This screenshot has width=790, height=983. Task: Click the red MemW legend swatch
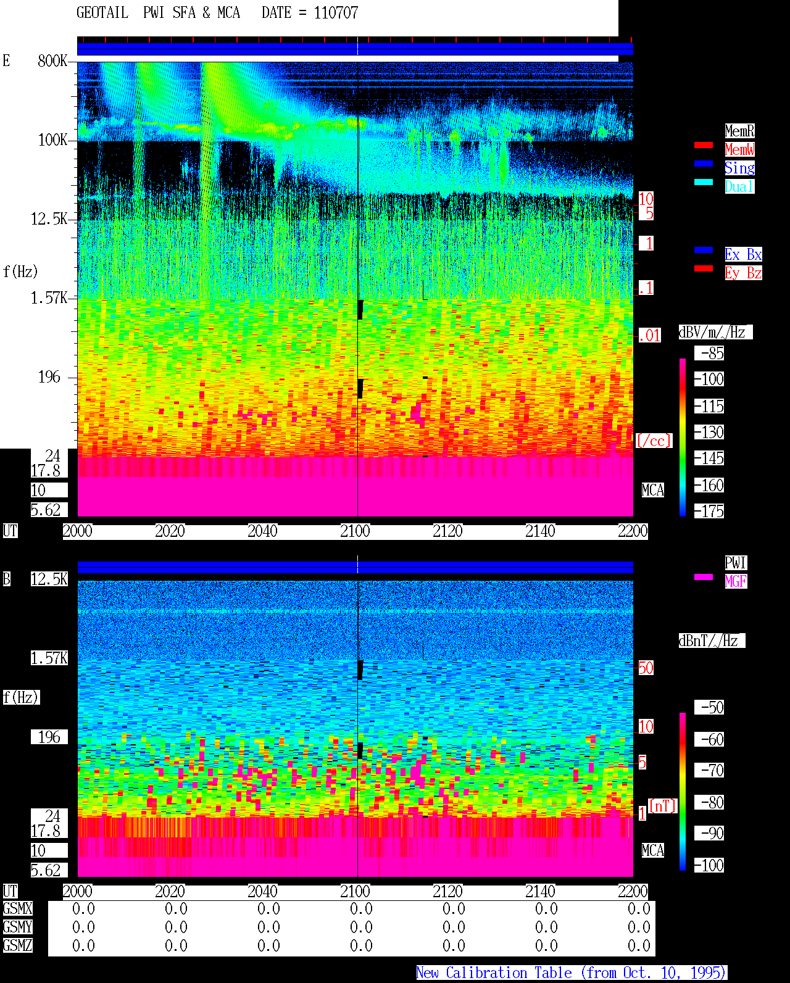pos(704,145)
